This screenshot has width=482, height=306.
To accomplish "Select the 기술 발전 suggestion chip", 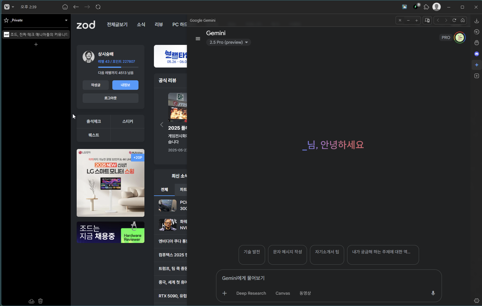I will (252, 255).
